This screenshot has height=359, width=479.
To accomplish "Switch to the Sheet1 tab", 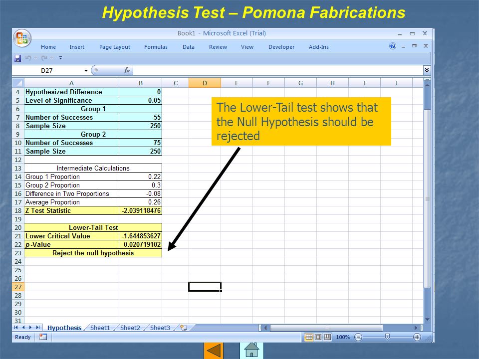I will 100,328.
